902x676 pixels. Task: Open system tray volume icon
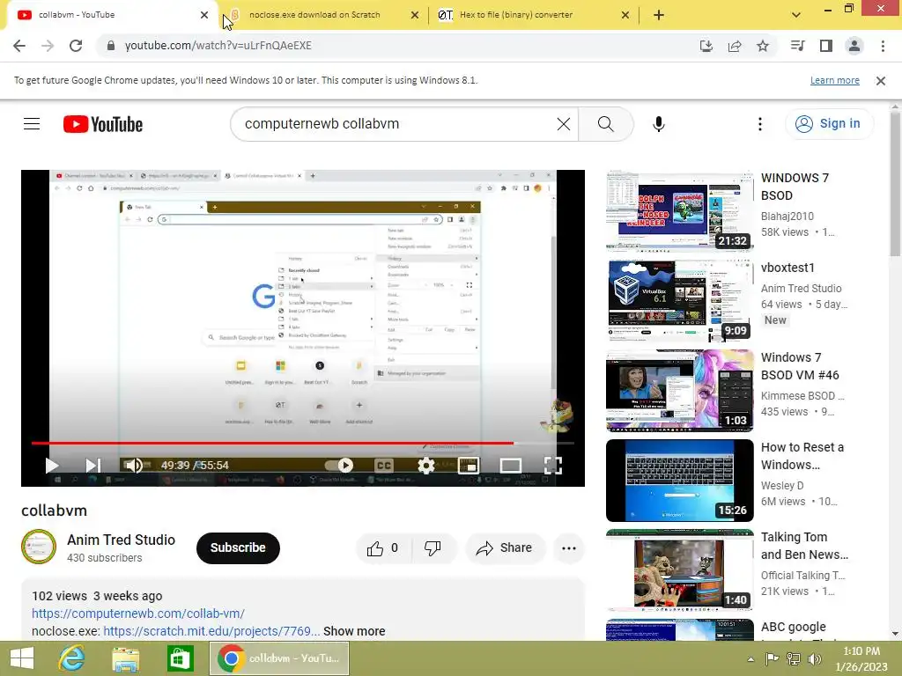(x=815, y=658)
